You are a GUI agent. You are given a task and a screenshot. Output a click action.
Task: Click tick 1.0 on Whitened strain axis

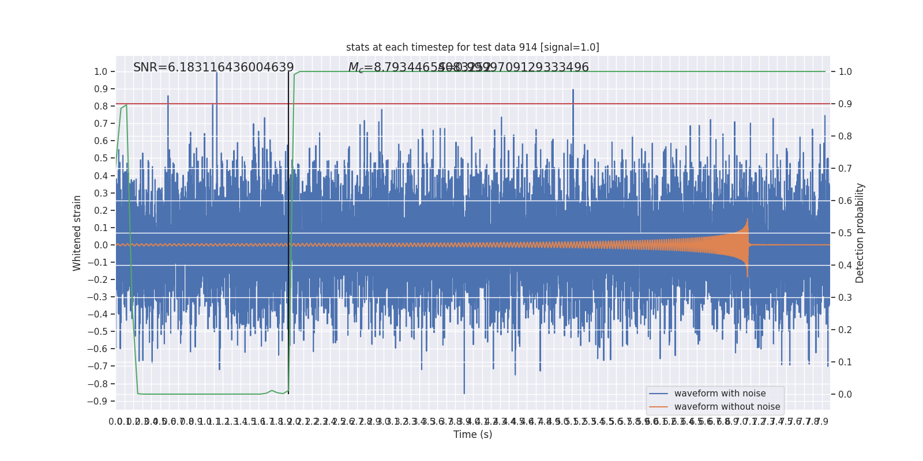[x=100, y=72]
